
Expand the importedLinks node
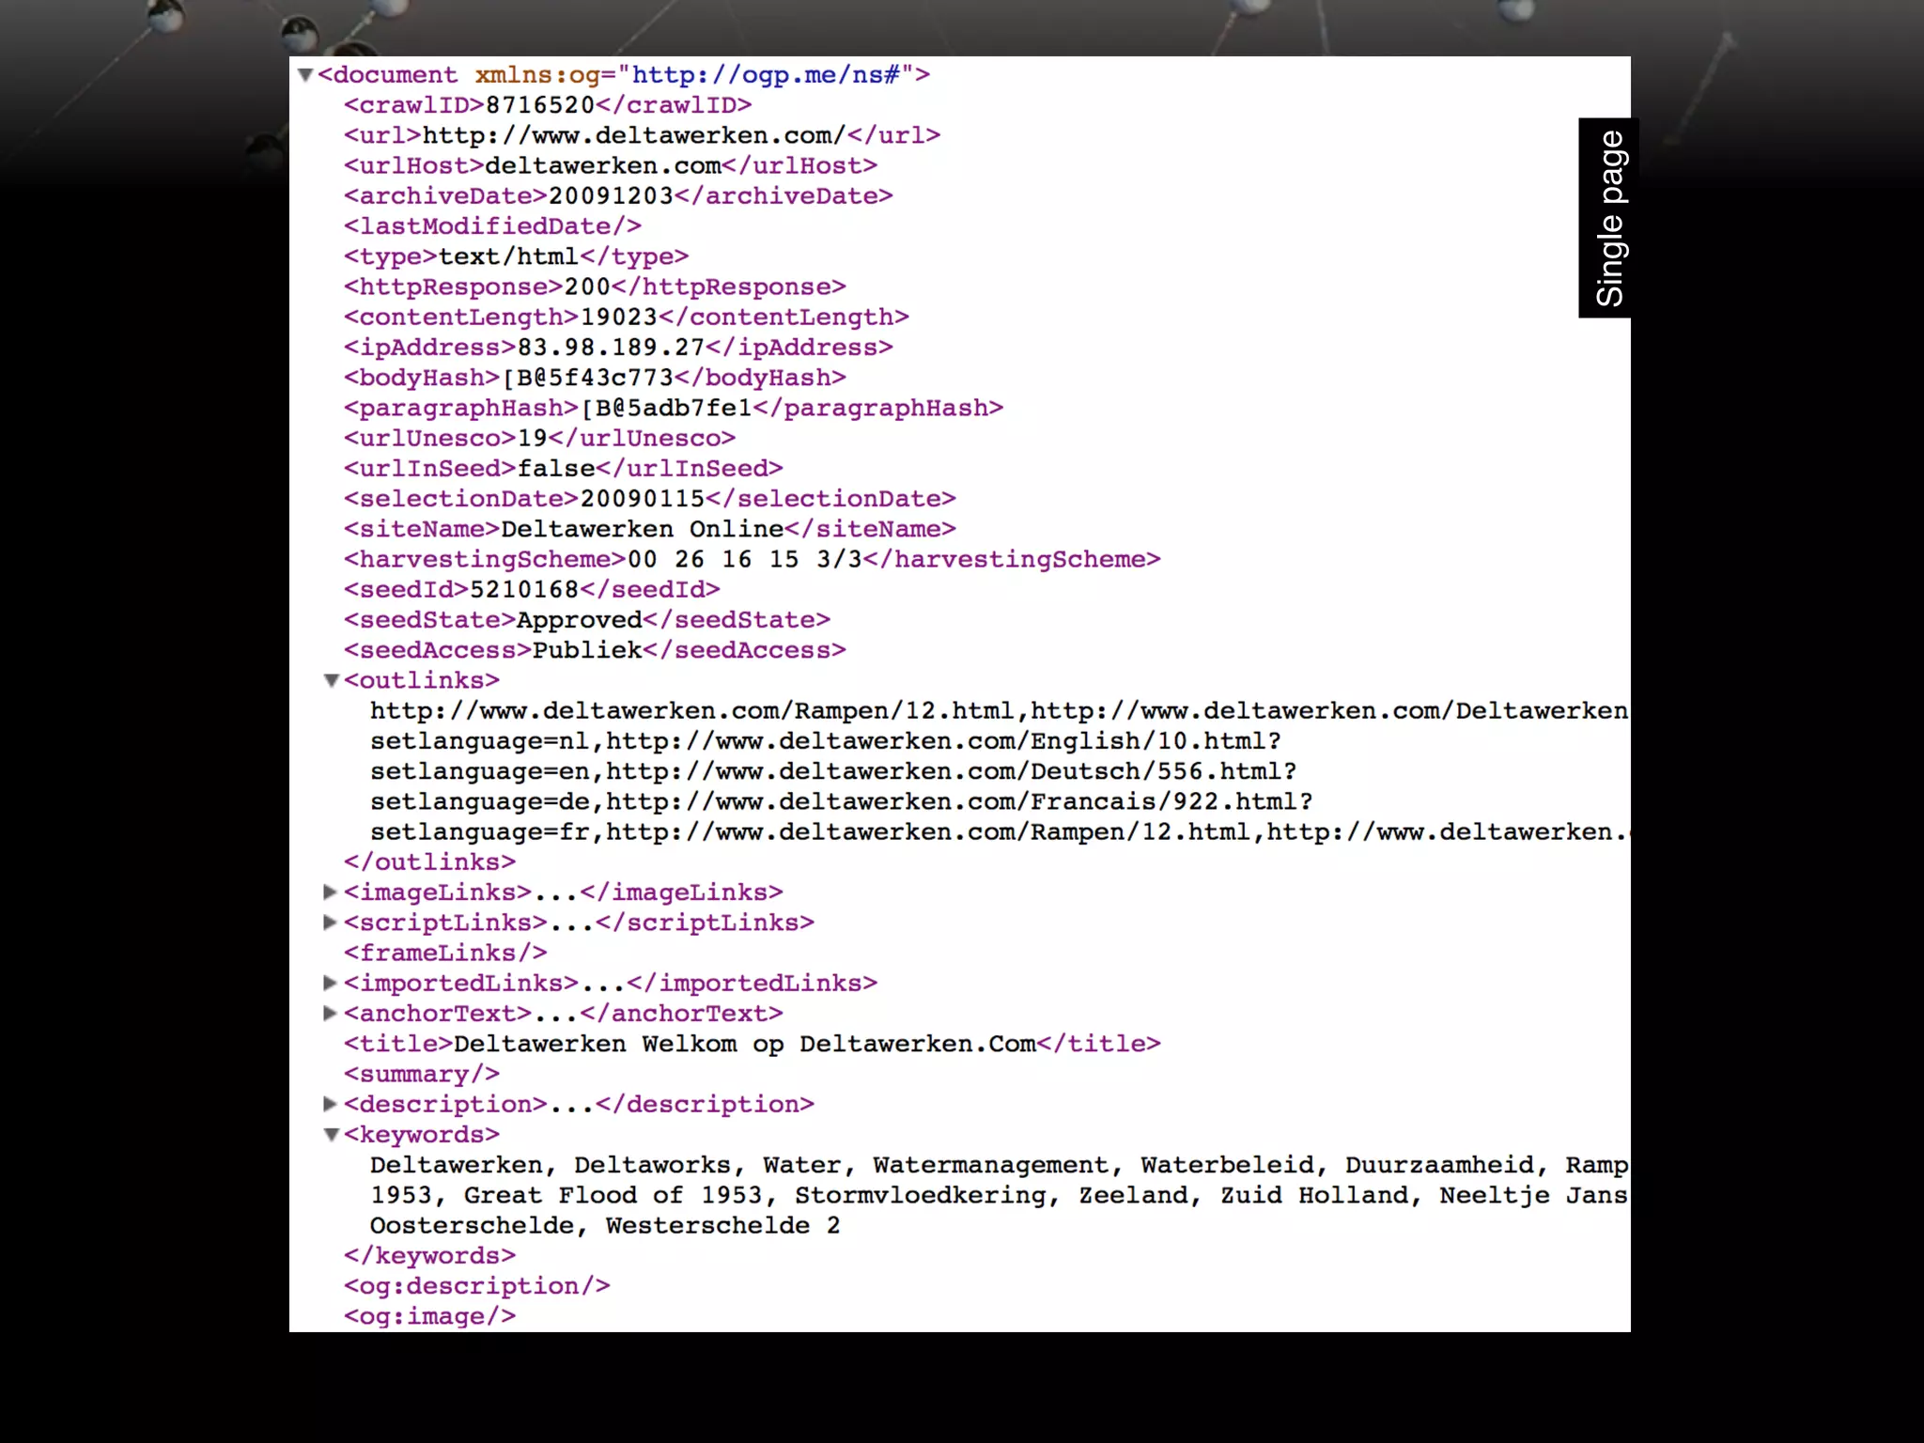[330, 983]
